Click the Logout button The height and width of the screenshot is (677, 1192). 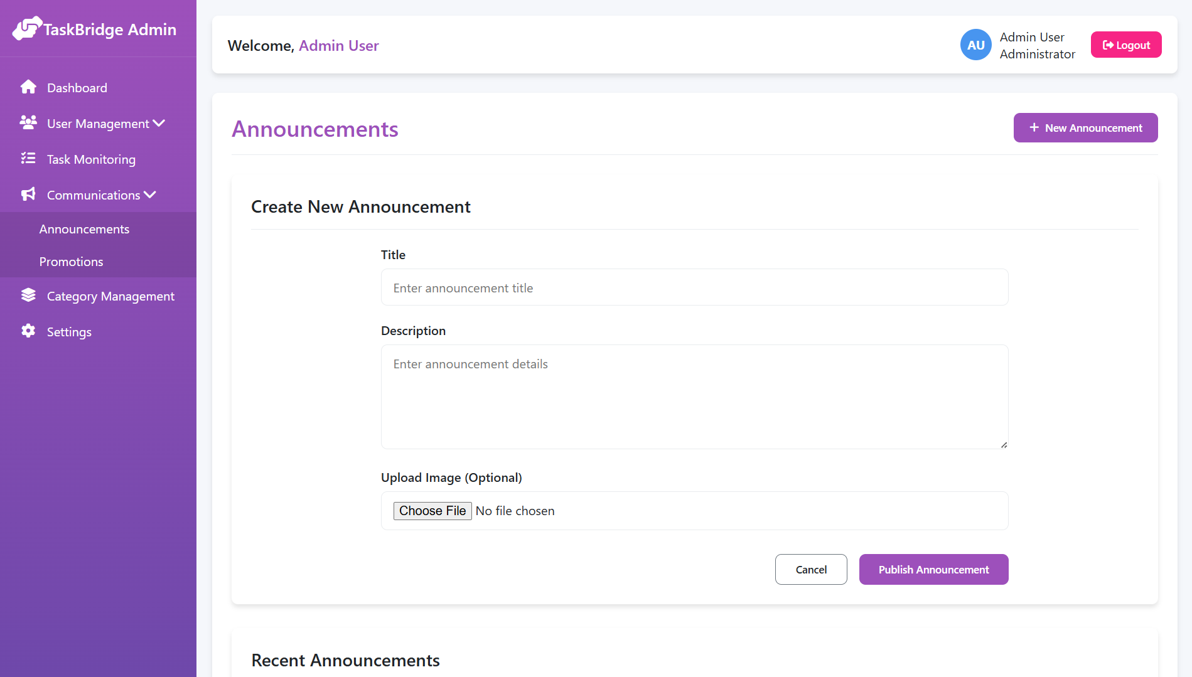pyautogui.click(x=1125, y=45)
